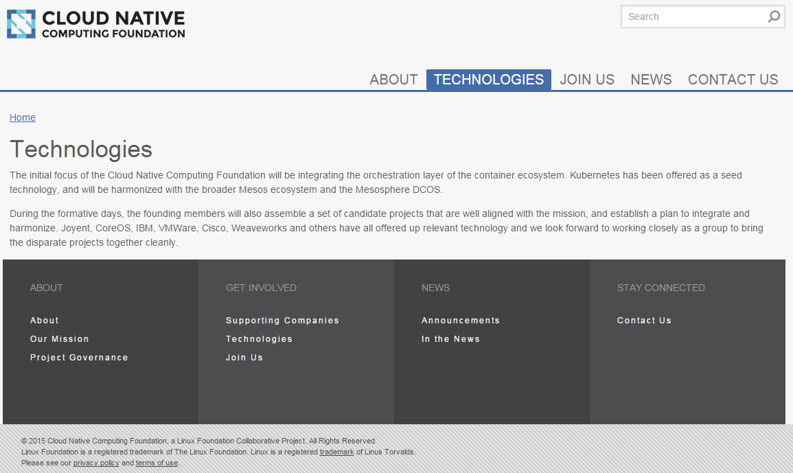Viewport: 793px width, 473px height.
Task: Click the Technologies page heading
Action: coord(81,149)
